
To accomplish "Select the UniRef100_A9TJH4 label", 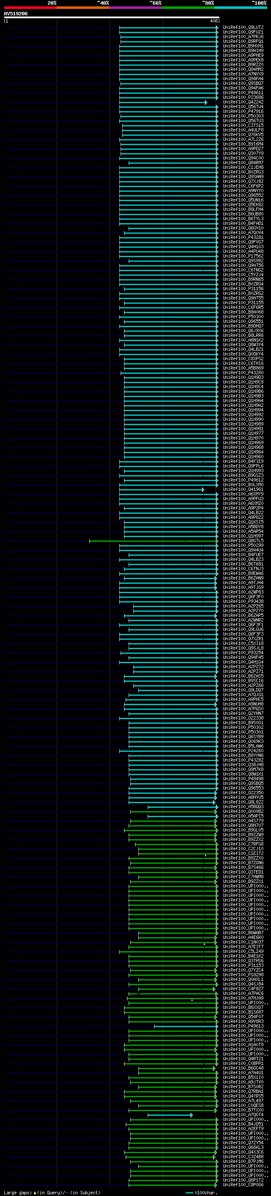I will [243, 583].
